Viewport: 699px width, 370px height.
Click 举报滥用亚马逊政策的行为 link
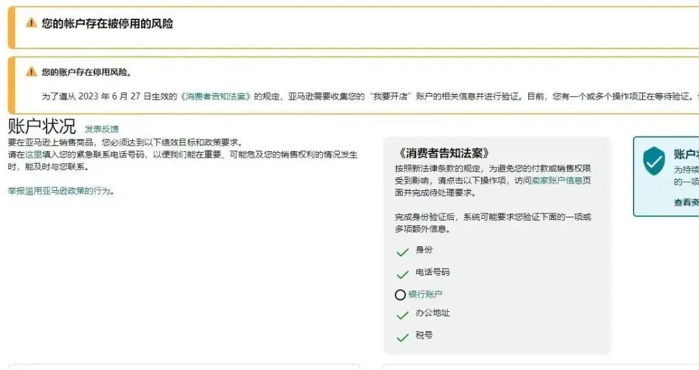pos(60,191)
